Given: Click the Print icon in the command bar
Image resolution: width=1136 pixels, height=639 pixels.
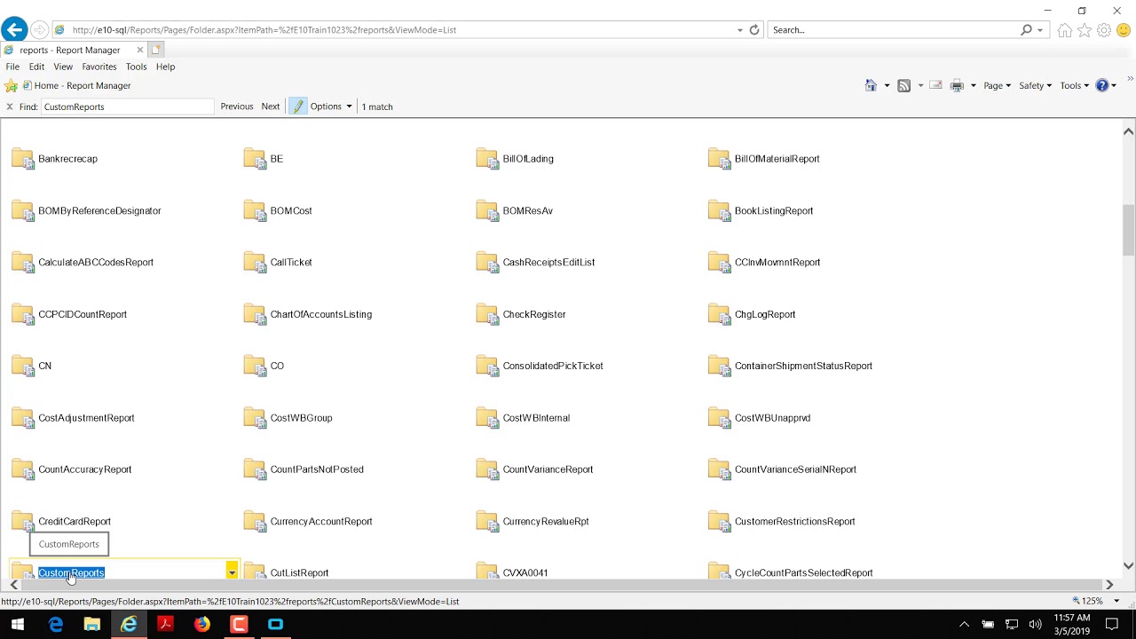Looking at the screenshot, I should point(957,86).
